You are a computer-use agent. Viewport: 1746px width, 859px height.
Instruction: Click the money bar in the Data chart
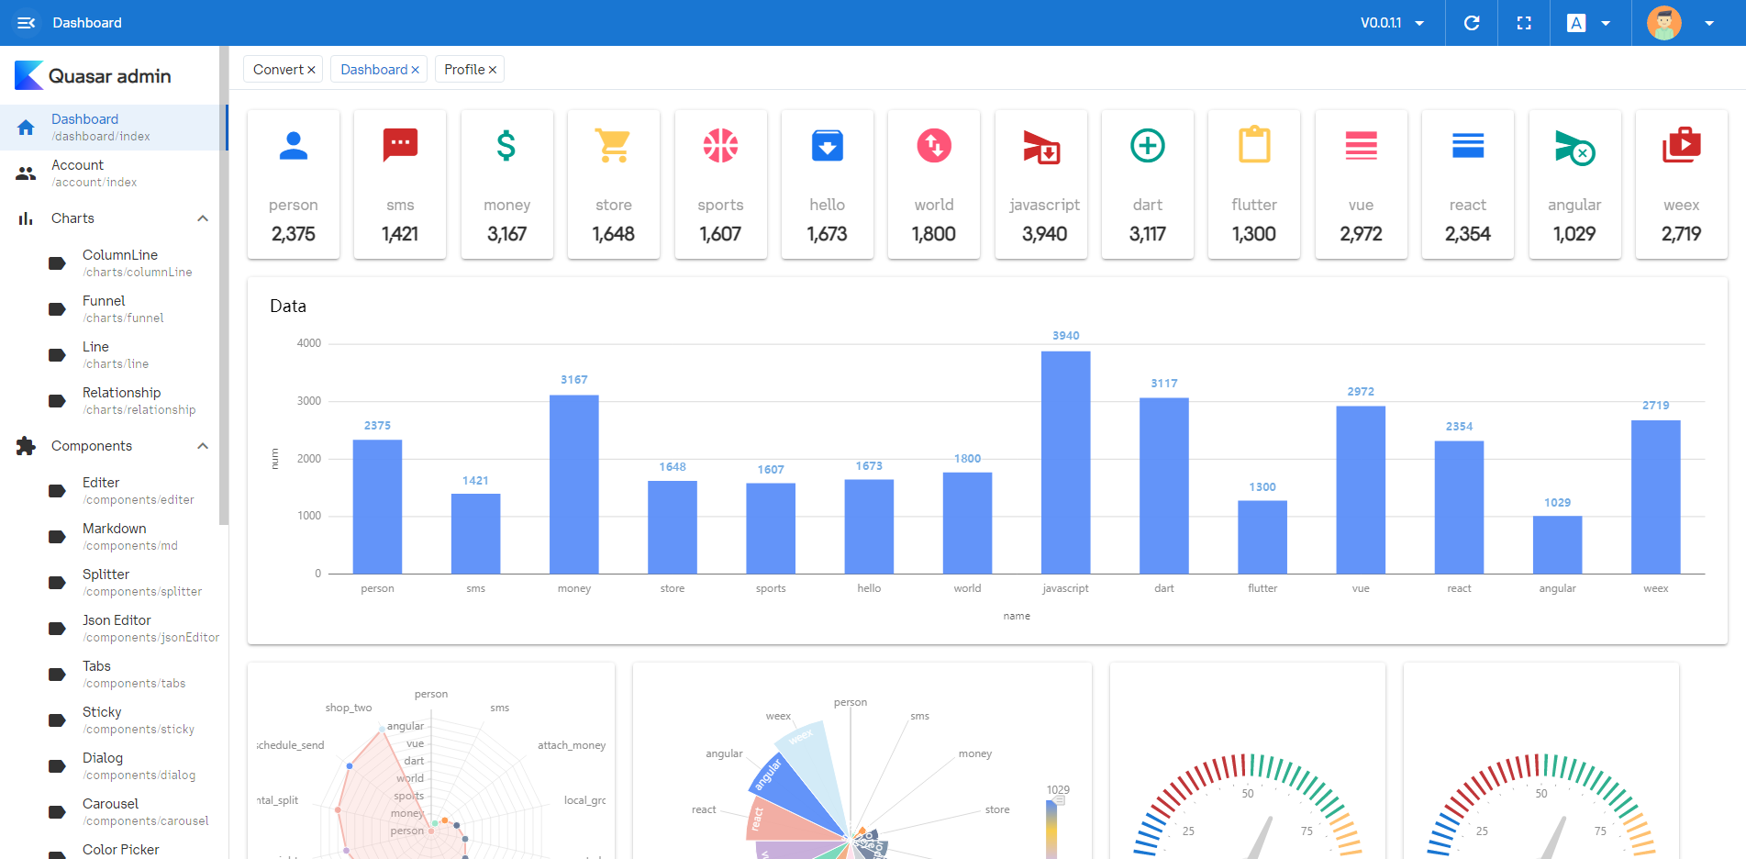(574, 485)
